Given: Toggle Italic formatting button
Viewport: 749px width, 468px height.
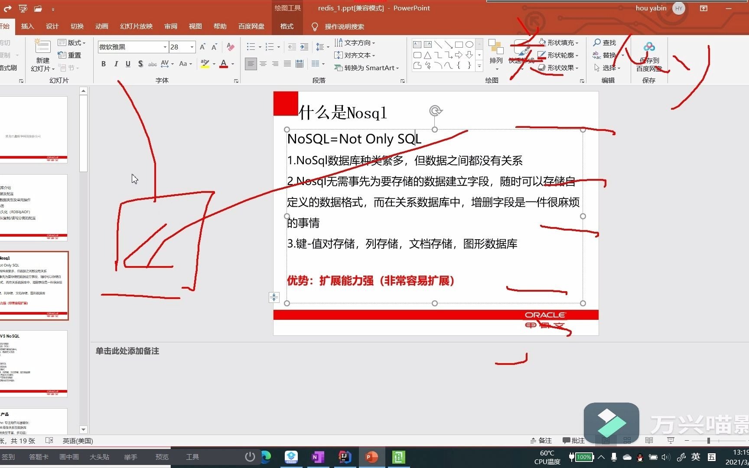Looking at the screenshot, I should coord(116,64).
